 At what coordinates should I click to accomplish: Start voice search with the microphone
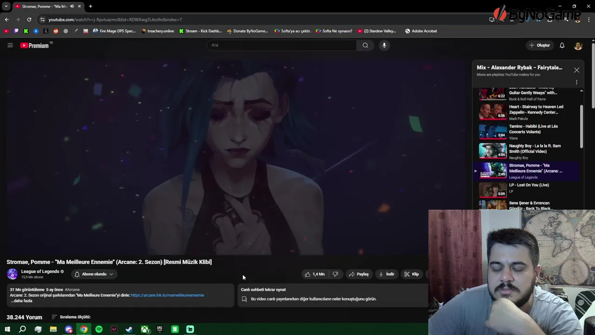coord(384,45)
